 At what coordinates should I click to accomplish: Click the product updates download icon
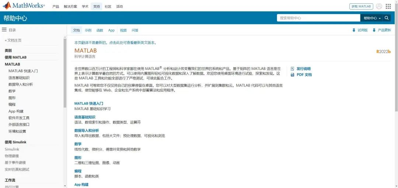tap(374, 30)
